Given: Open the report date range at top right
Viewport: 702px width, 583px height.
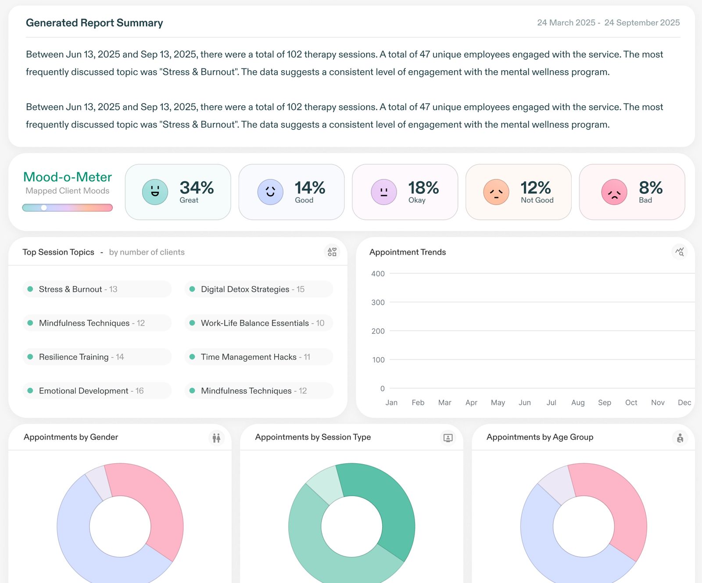Looking at the screenshot, I should point(608,23).
